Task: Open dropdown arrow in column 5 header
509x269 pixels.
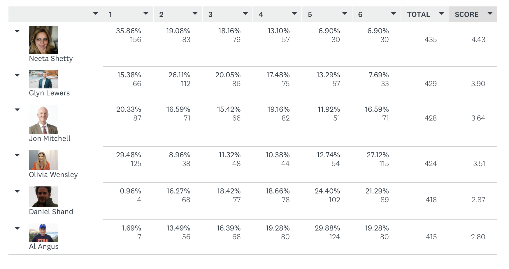Action: (x=345, y=14)
